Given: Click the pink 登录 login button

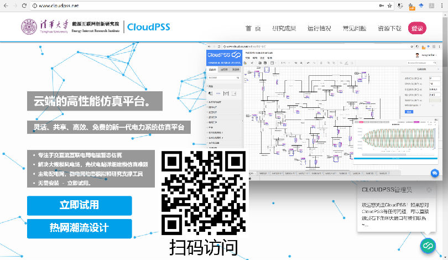Looking at the screenshot, I should pos(417,28).
